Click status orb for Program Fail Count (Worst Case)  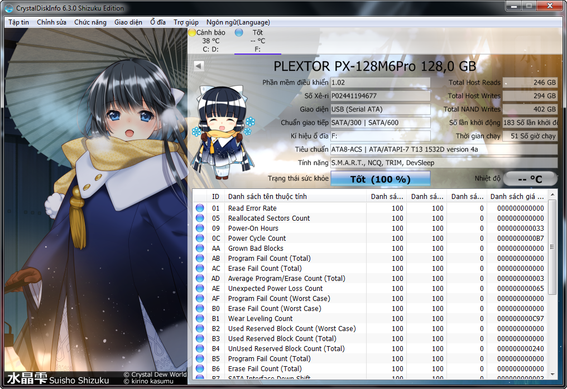pyautogui.click(x=200, y=298)
